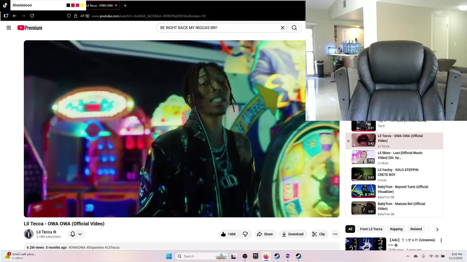Click the YouTube Premium logo
The width and height of the screenshot is (467, 262).
click(30, 28)
